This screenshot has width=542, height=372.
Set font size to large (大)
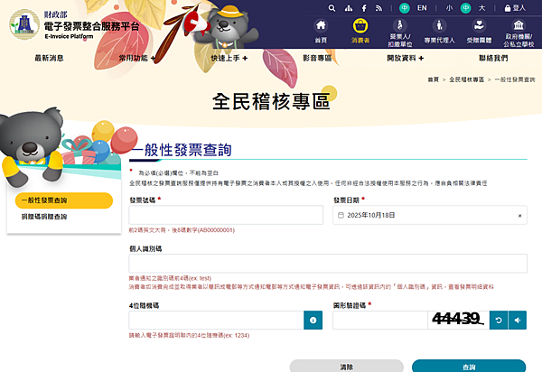(x=481, y=8)
